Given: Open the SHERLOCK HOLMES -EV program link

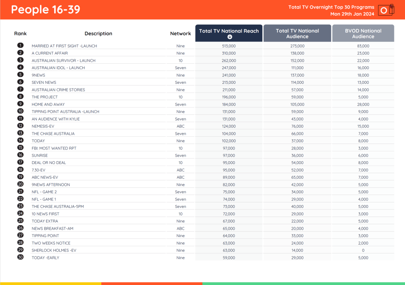Looking at the screenshot, I should coord(53,250).
